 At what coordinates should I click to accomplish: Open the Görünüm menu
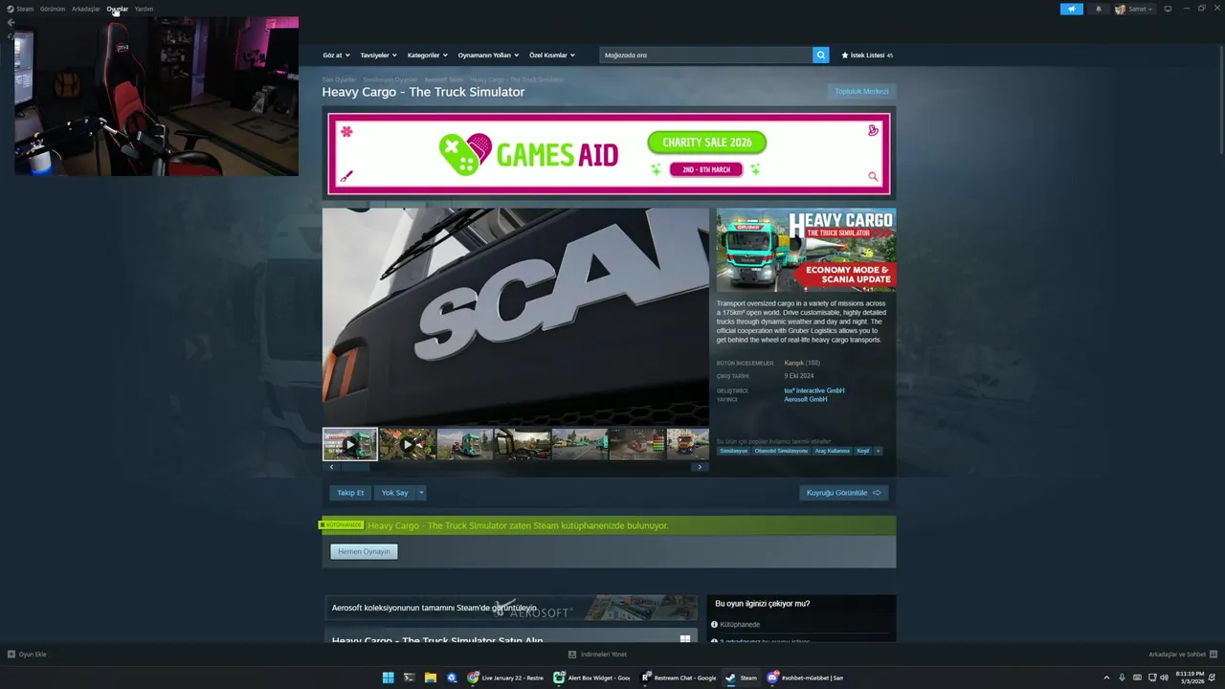point(53,9)
